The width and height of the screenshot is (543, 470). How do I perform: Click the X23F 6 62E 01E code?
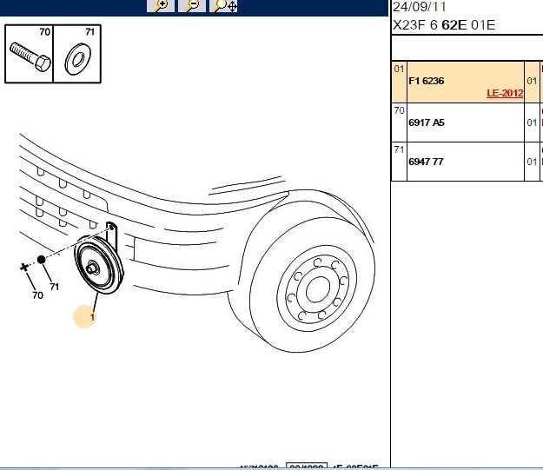[444, 25]
